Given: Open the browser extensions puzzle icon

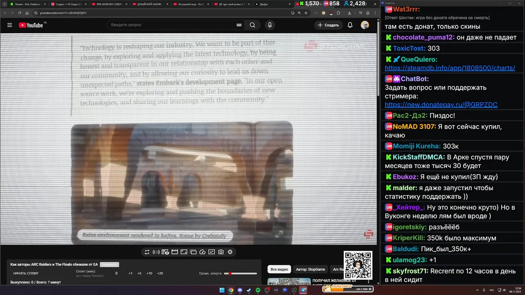Looking at the screenshot, I should [x=338, y=13].
